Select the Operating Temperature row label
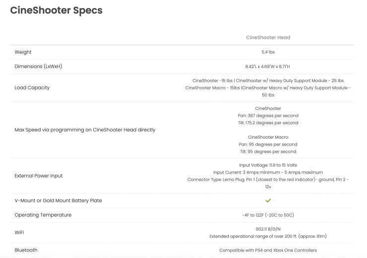This screenshot has width=367, height=258. (43, 215)
